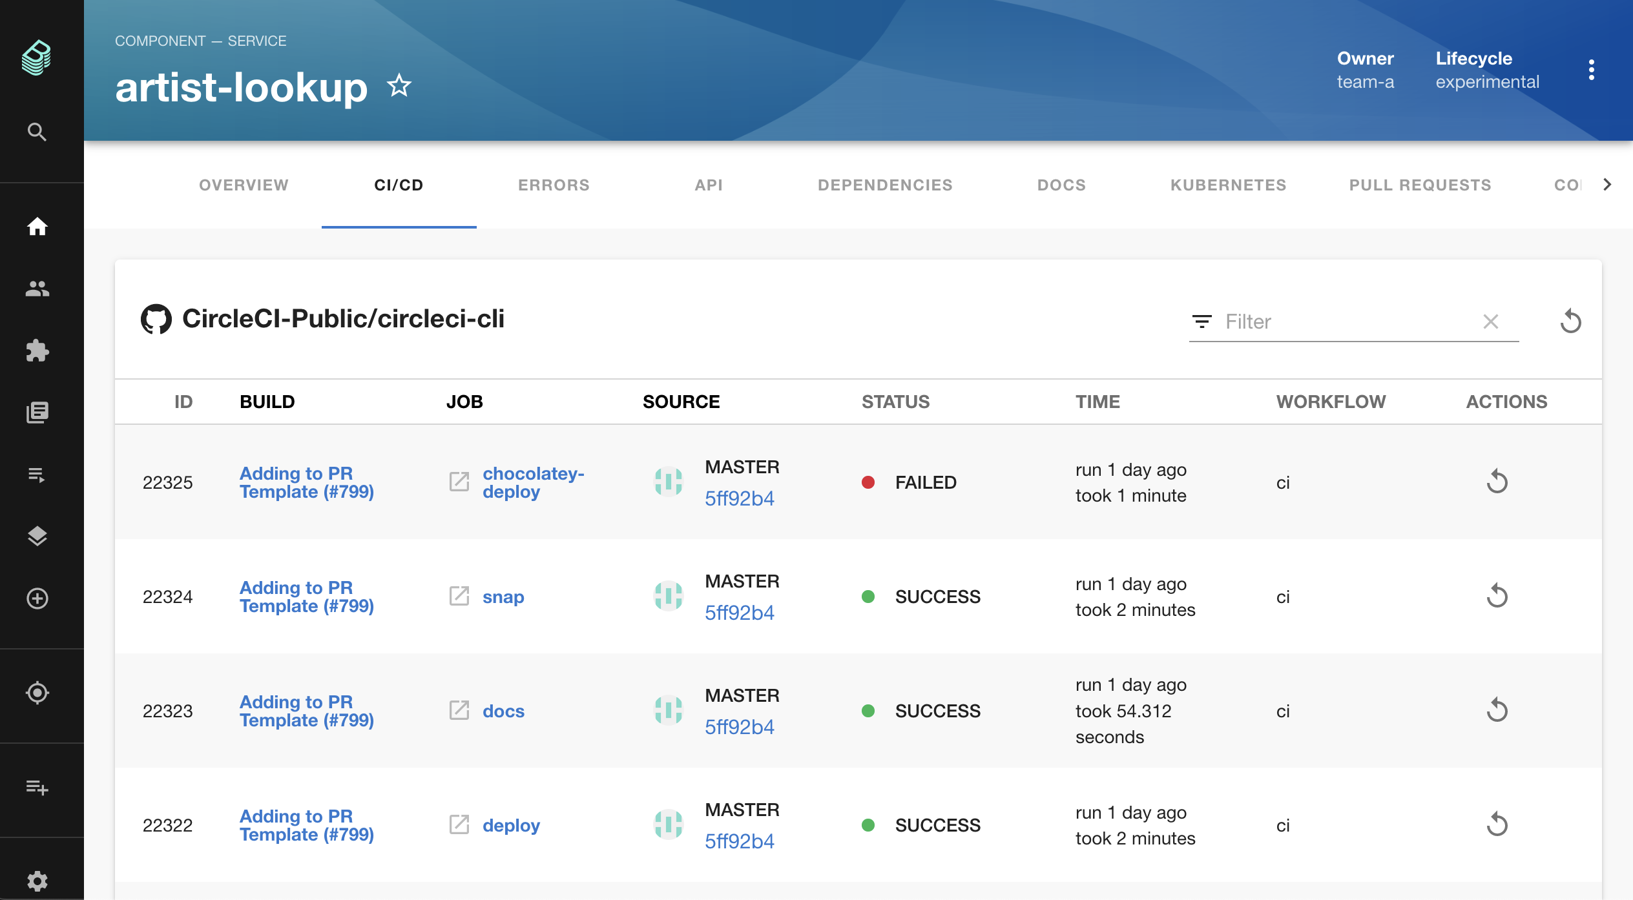Open the API tab
Image resolution: width=1633 pixels, height=900 pixels.
(709, 185)
